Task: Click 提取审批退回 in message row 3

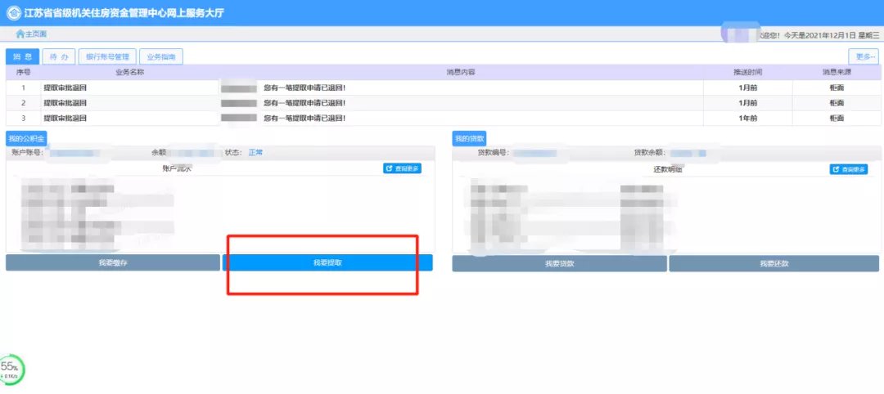Action: (65, 119)
